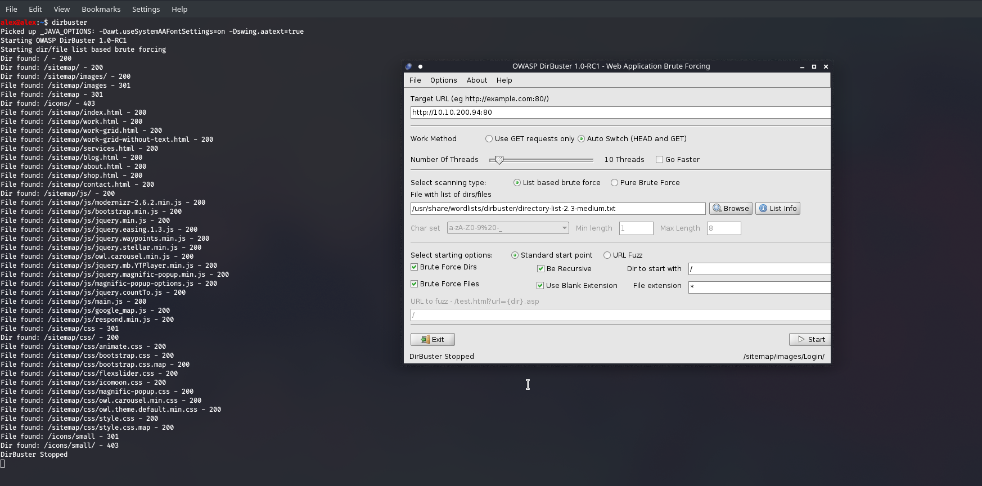The image size is (982, 486).
Task: Open the terminal View menu
Action: click(62, 9)
